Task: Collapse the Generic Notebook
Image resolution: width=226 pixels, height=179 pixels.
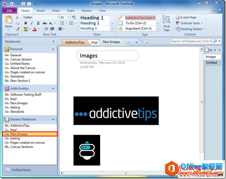Action: (53, 119)
